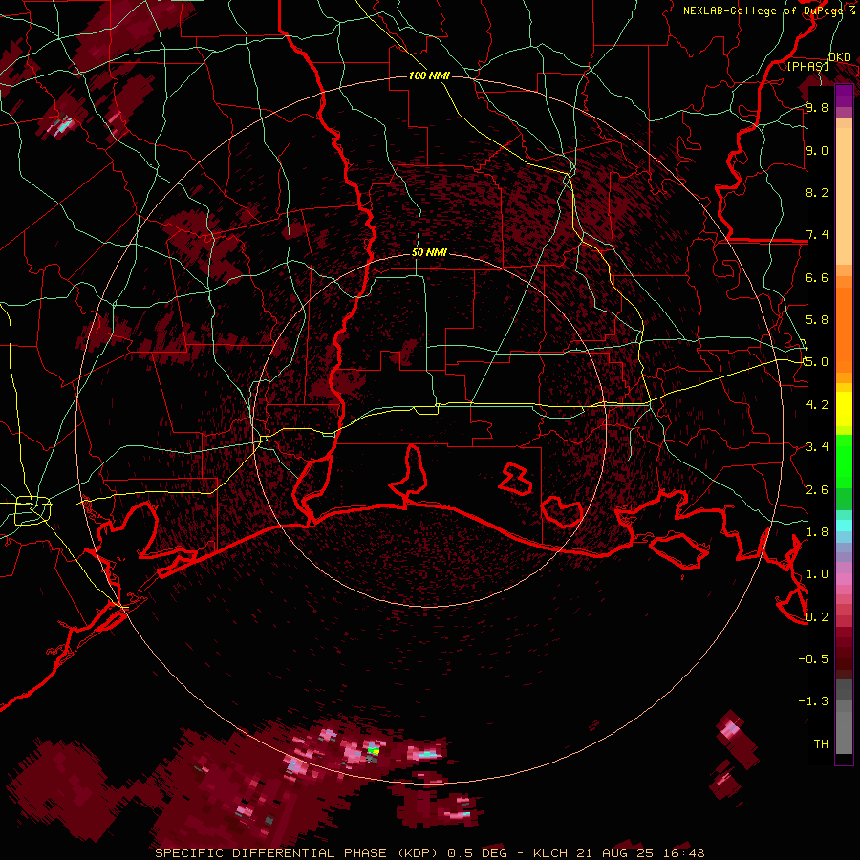Select the 9.0 value on the color scale
The image size is (860, 860).
817,151
